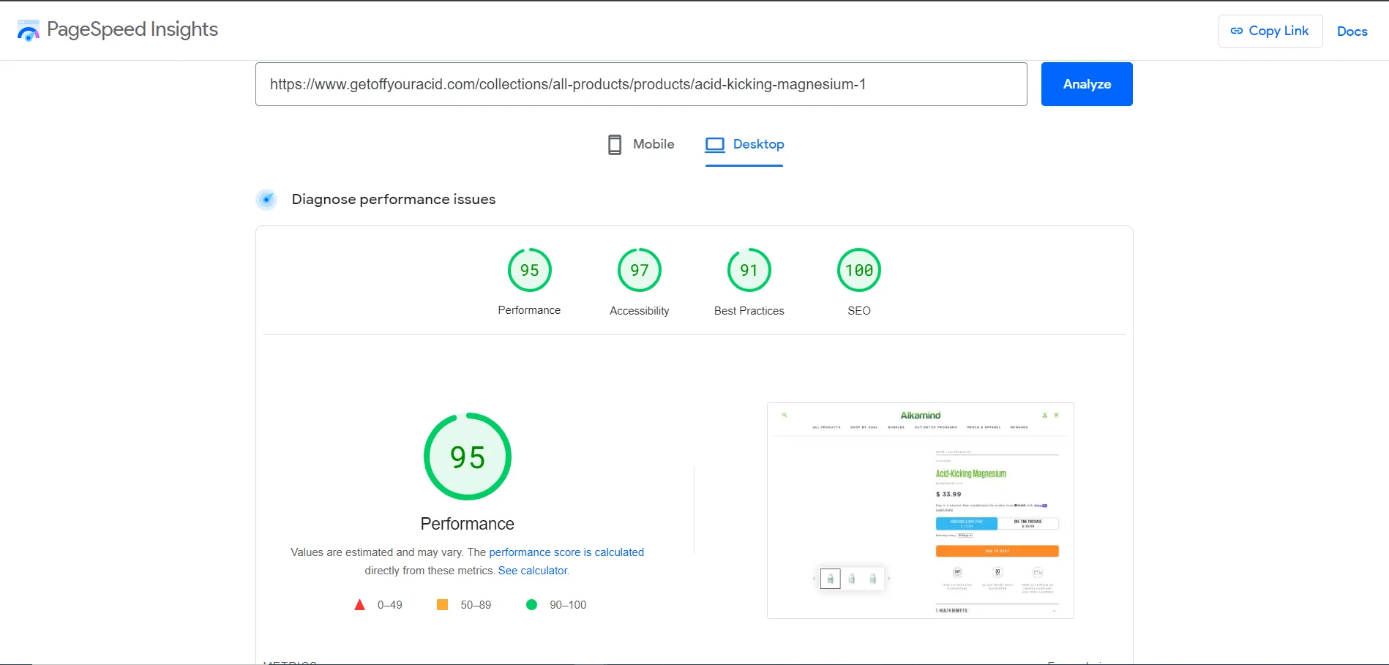Click the mobile phone icon
Image resolution: width=1389 pixels, height=665 pixels.
point(615,144)
